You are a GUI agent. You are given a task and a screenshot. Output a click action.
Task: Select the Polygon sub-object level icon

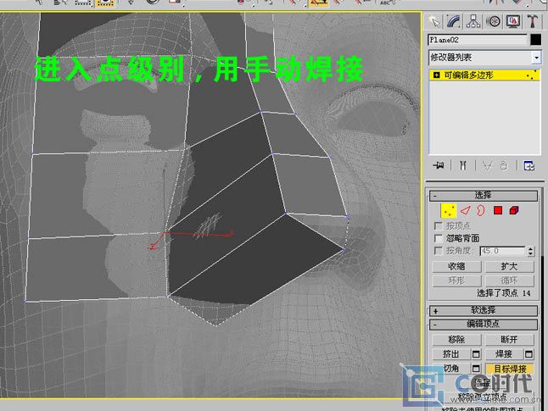click(x=498, y=210)
